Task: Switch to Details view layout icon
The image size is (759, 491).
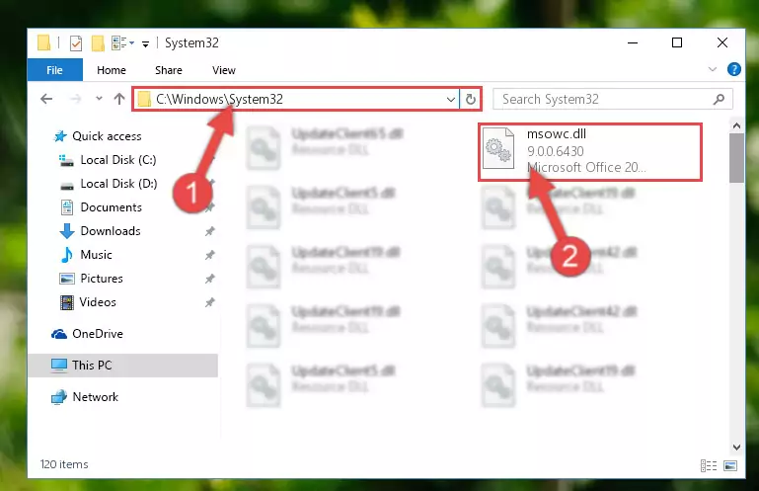Action: click(x=709, y=465)
